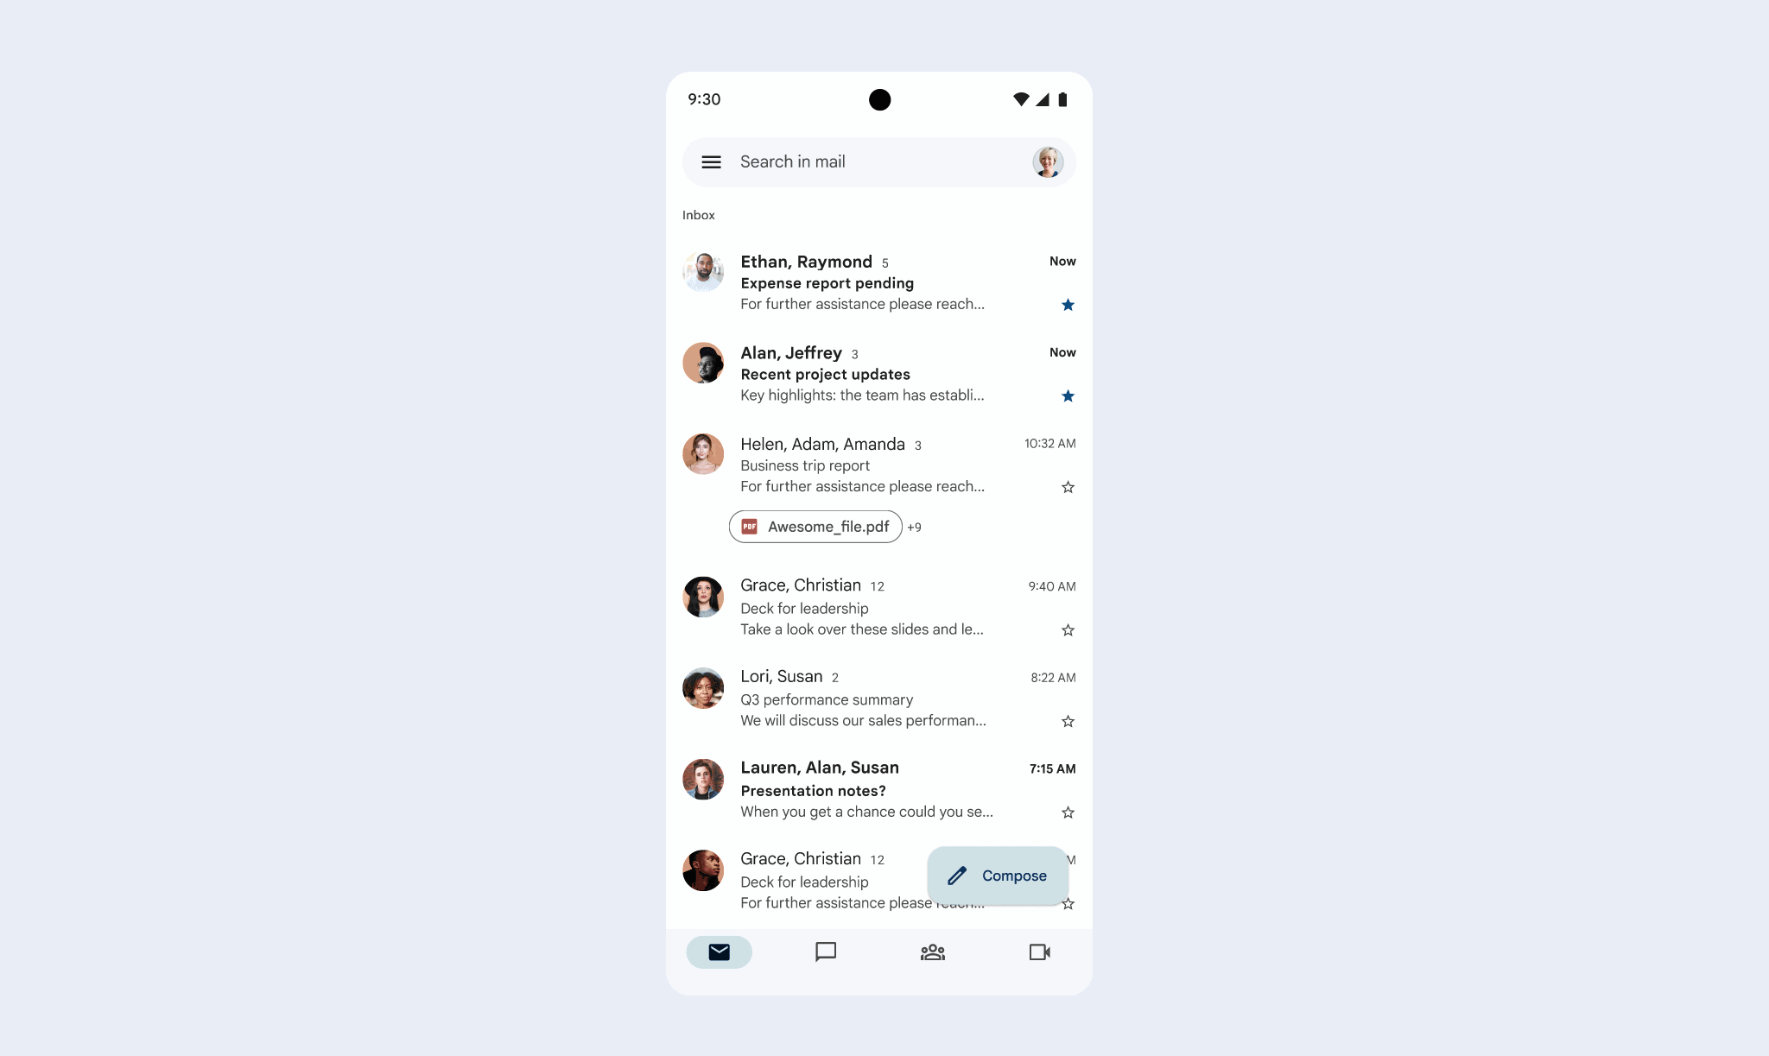The height and width of the screenshot is (1056, 1769).
Task: Open Ethan Raymond expense report email
Action: [878, 281]
